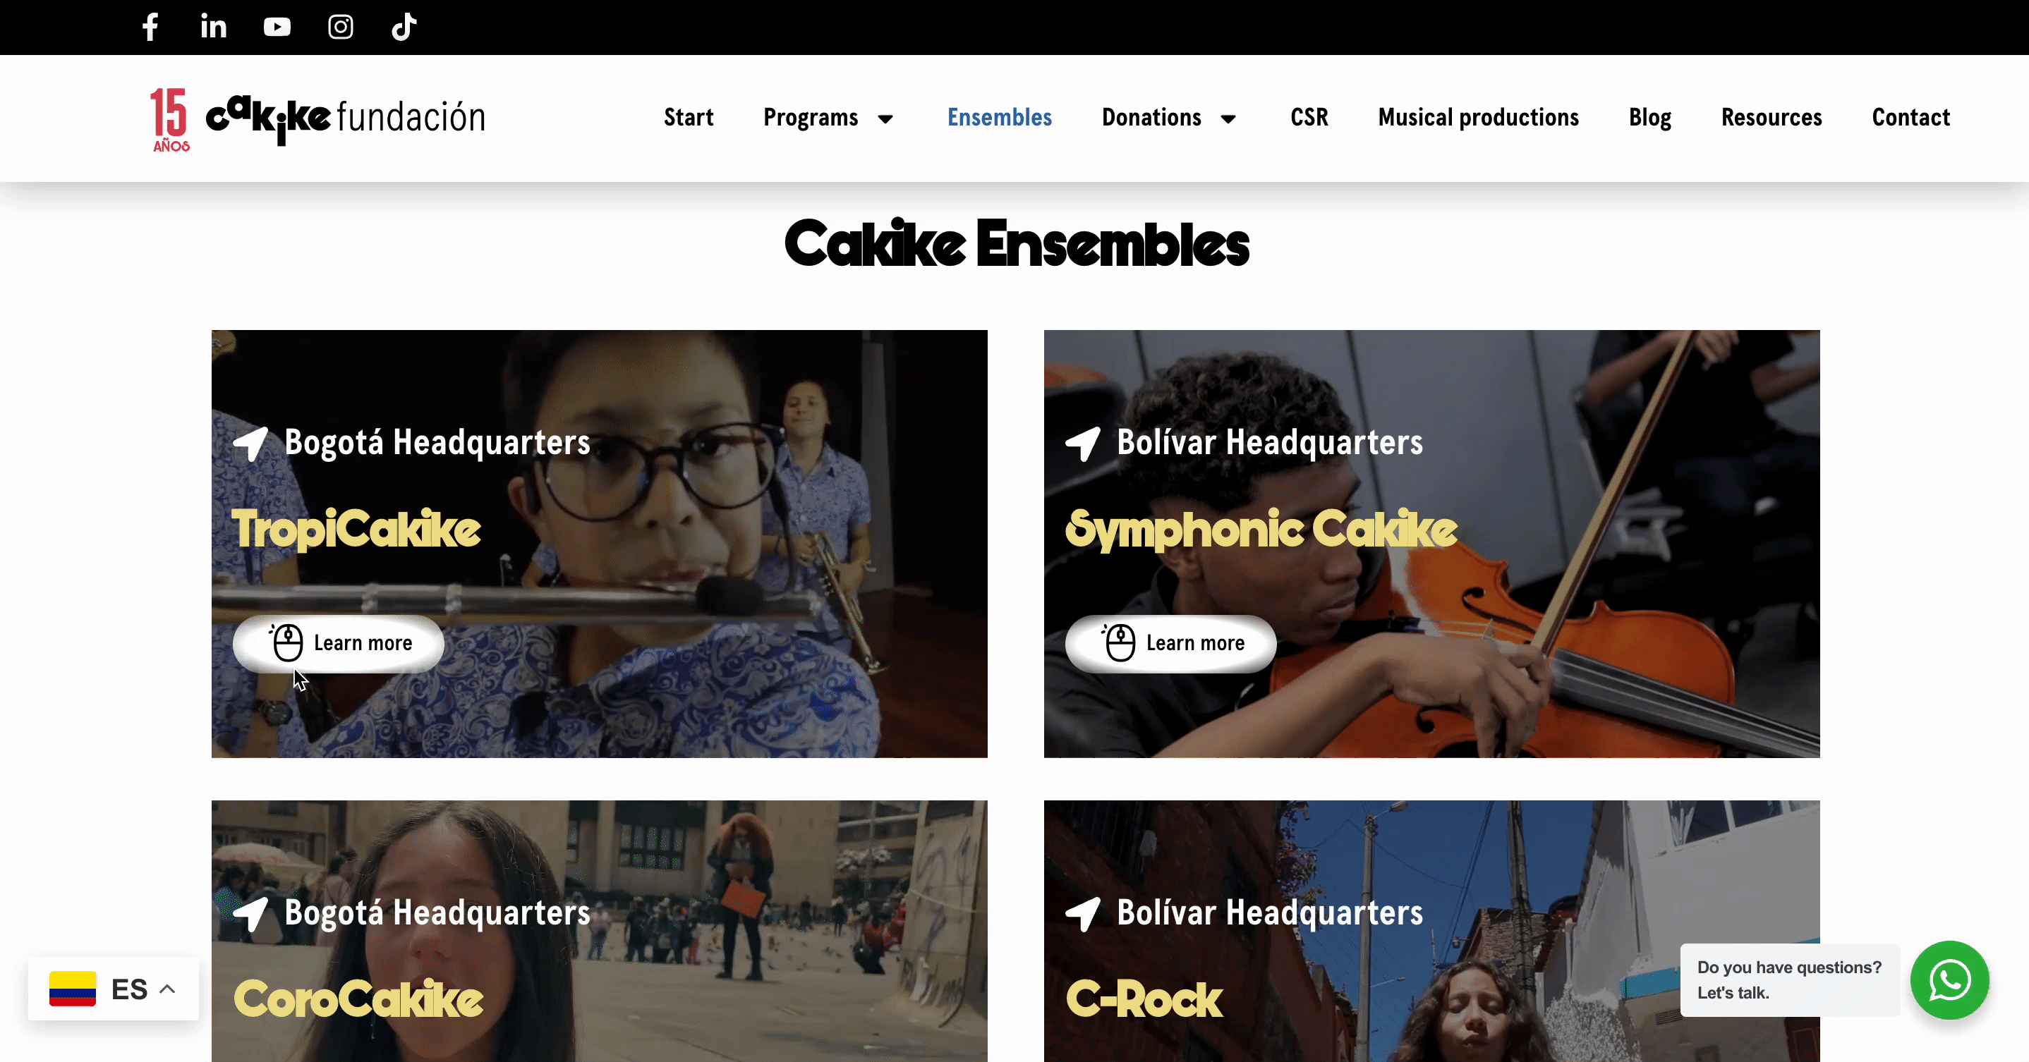Screen dimensions: 2029x1062
Task: Open the LinkedIn social icon
Action: coord(214,27)
